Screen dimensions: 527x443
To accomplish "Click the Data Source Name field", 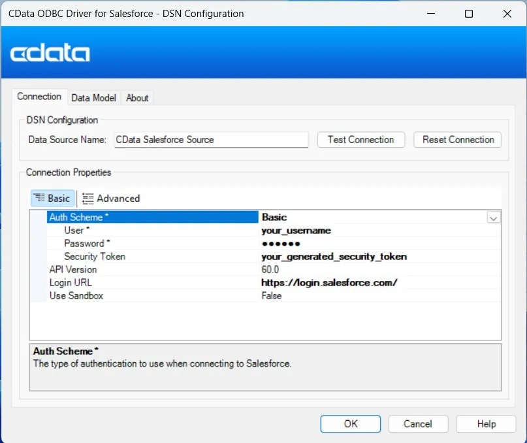I will 210,140.
